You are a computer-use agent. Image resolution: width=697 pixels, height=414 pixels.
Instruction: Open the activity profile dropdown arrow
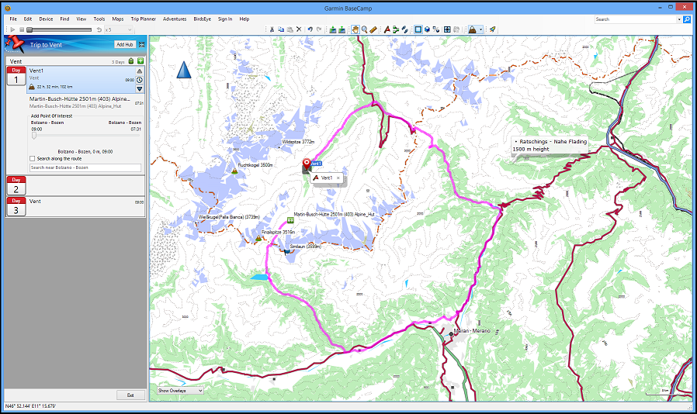[x=480, y=29]
